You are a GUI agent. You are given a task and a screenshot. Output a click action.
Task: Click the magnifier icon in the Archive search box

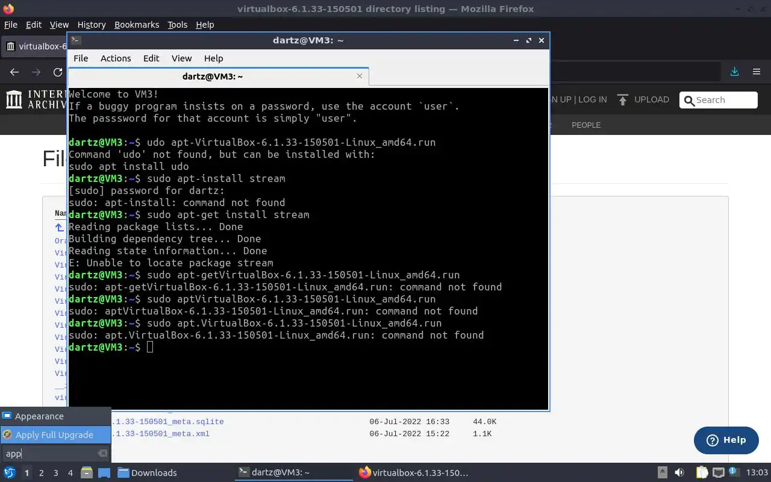689,100
